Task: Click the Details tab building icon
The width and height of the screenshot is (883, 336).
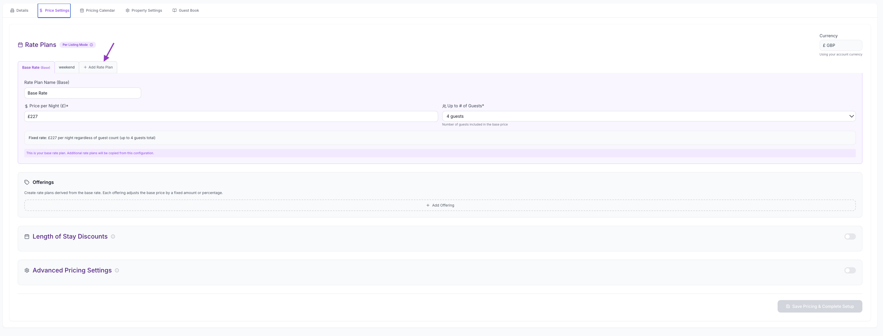Action: point(12,11)
